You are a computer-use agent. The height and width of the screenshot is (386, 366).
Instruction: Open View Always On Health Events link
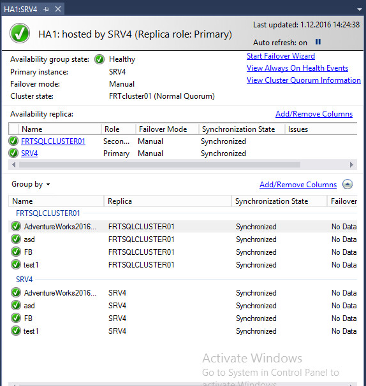pyautogui.click(x=297, y=68)
